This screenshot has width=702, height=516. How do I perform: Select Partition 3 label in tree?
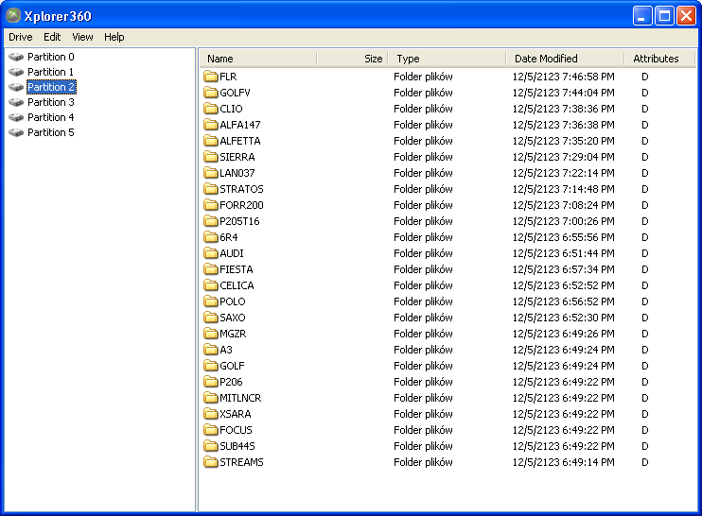click(x=50, y=102)
